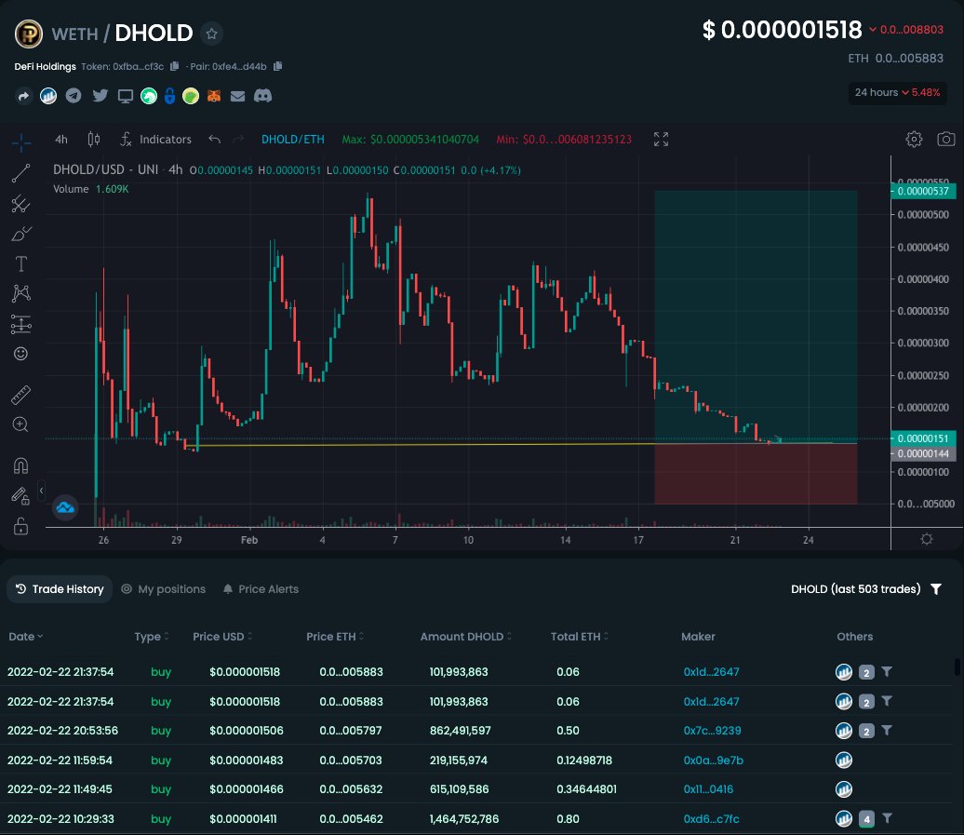Image resolution: width=964 pixels, height=835 pixels.
Task: Open the Telegram link icon
Action: click(74, 96)
